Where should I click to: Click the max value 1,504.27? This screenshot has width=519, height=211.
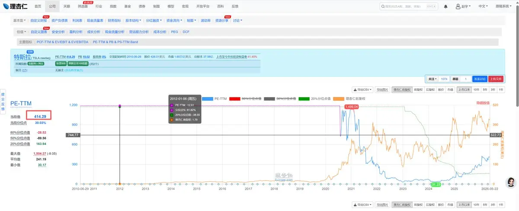pyautogui.click(x=40, y=153)
